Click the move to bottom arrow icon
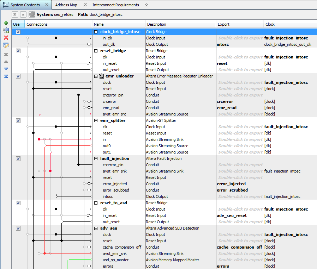This screenshot has height=269, width=317. (6, 76)
